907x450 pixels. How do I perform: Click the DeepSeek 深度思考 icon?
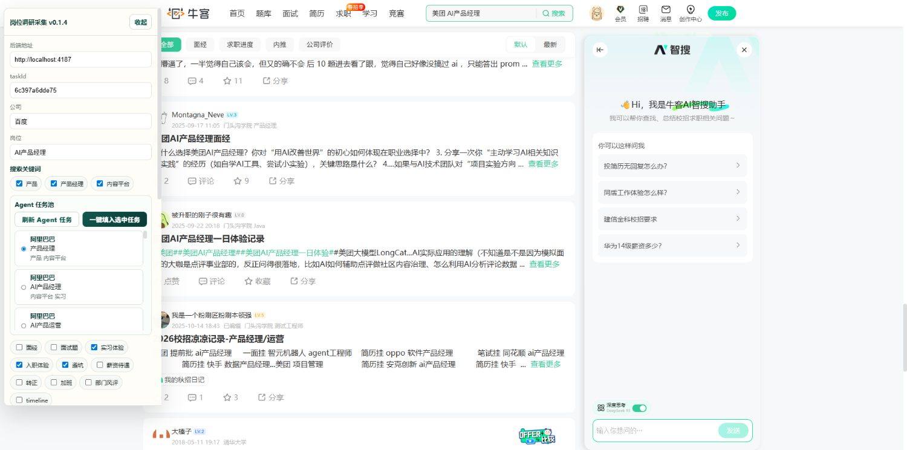(x=600, y=408)
